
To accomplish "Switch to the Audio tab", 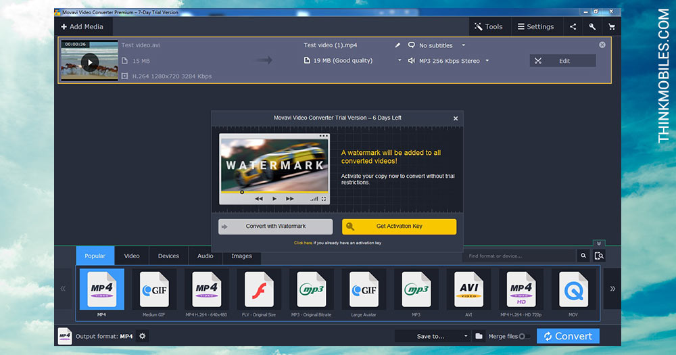I will (x=206, y=256).
